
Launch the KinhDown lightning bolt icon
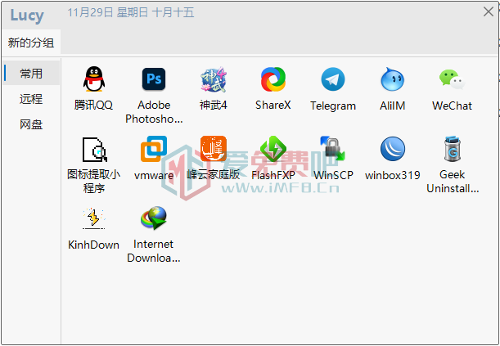click(94, 218)
